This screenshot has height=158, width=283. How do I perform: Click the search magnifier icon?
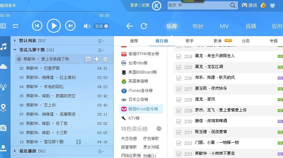coord(233,5)
